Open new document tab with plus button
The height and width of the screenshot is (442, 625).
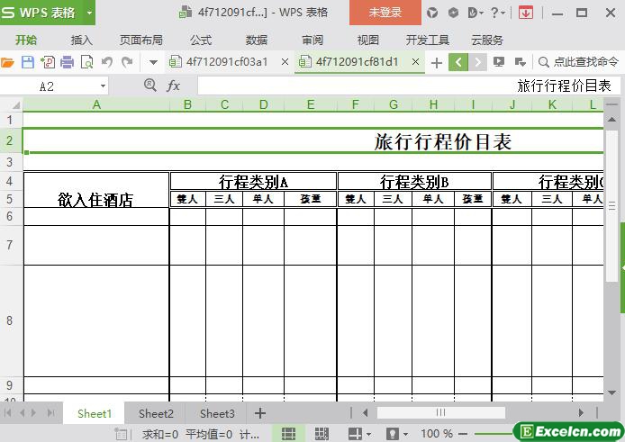coord(437,62)
